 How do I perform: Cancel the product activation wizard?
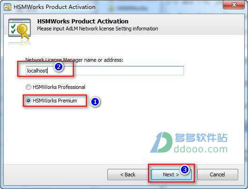click(218, 174)
